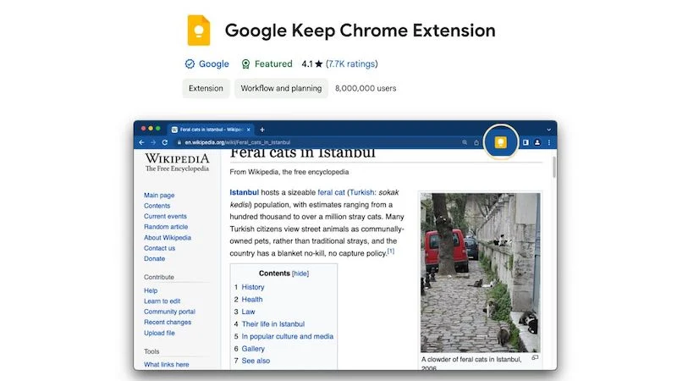
Task: Collapse contents with the hide link
Action: 300,273
